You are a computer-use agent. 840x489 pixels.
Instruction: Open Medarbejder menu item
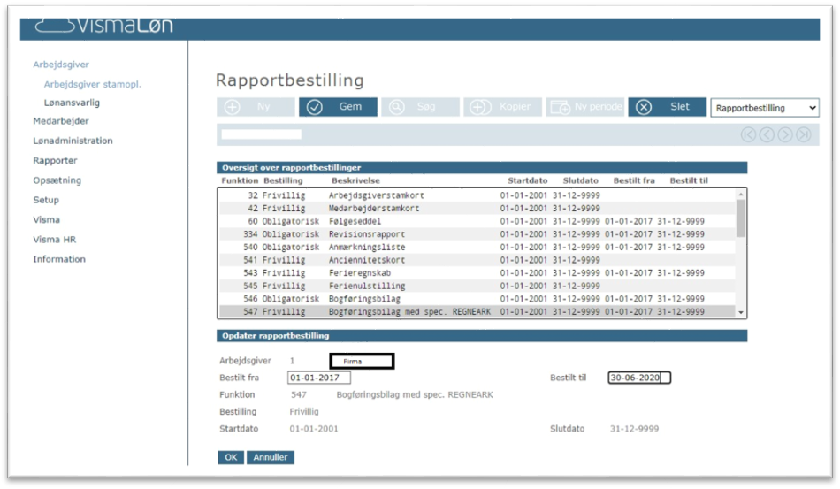point(60,121)
